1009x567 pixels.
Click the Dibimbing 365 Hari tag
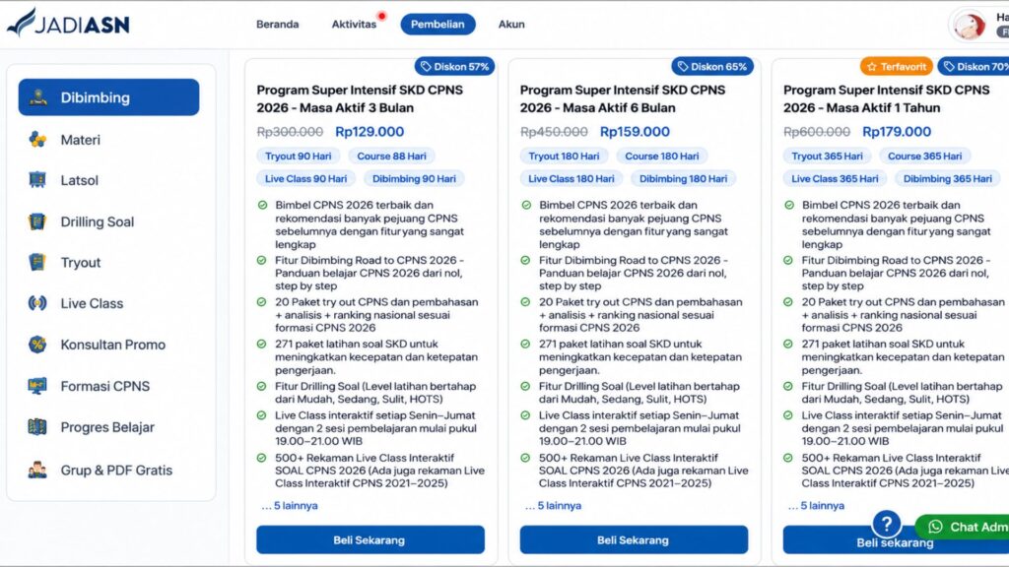947,179
